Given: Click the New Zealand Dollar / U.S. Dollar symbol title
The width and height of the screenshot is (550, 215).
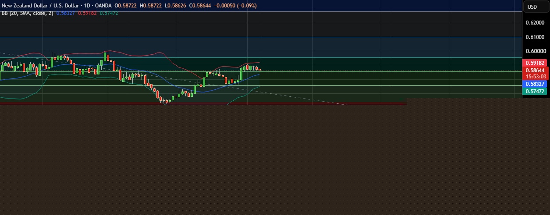Looking at the screenshot, I should coord(40,5).
